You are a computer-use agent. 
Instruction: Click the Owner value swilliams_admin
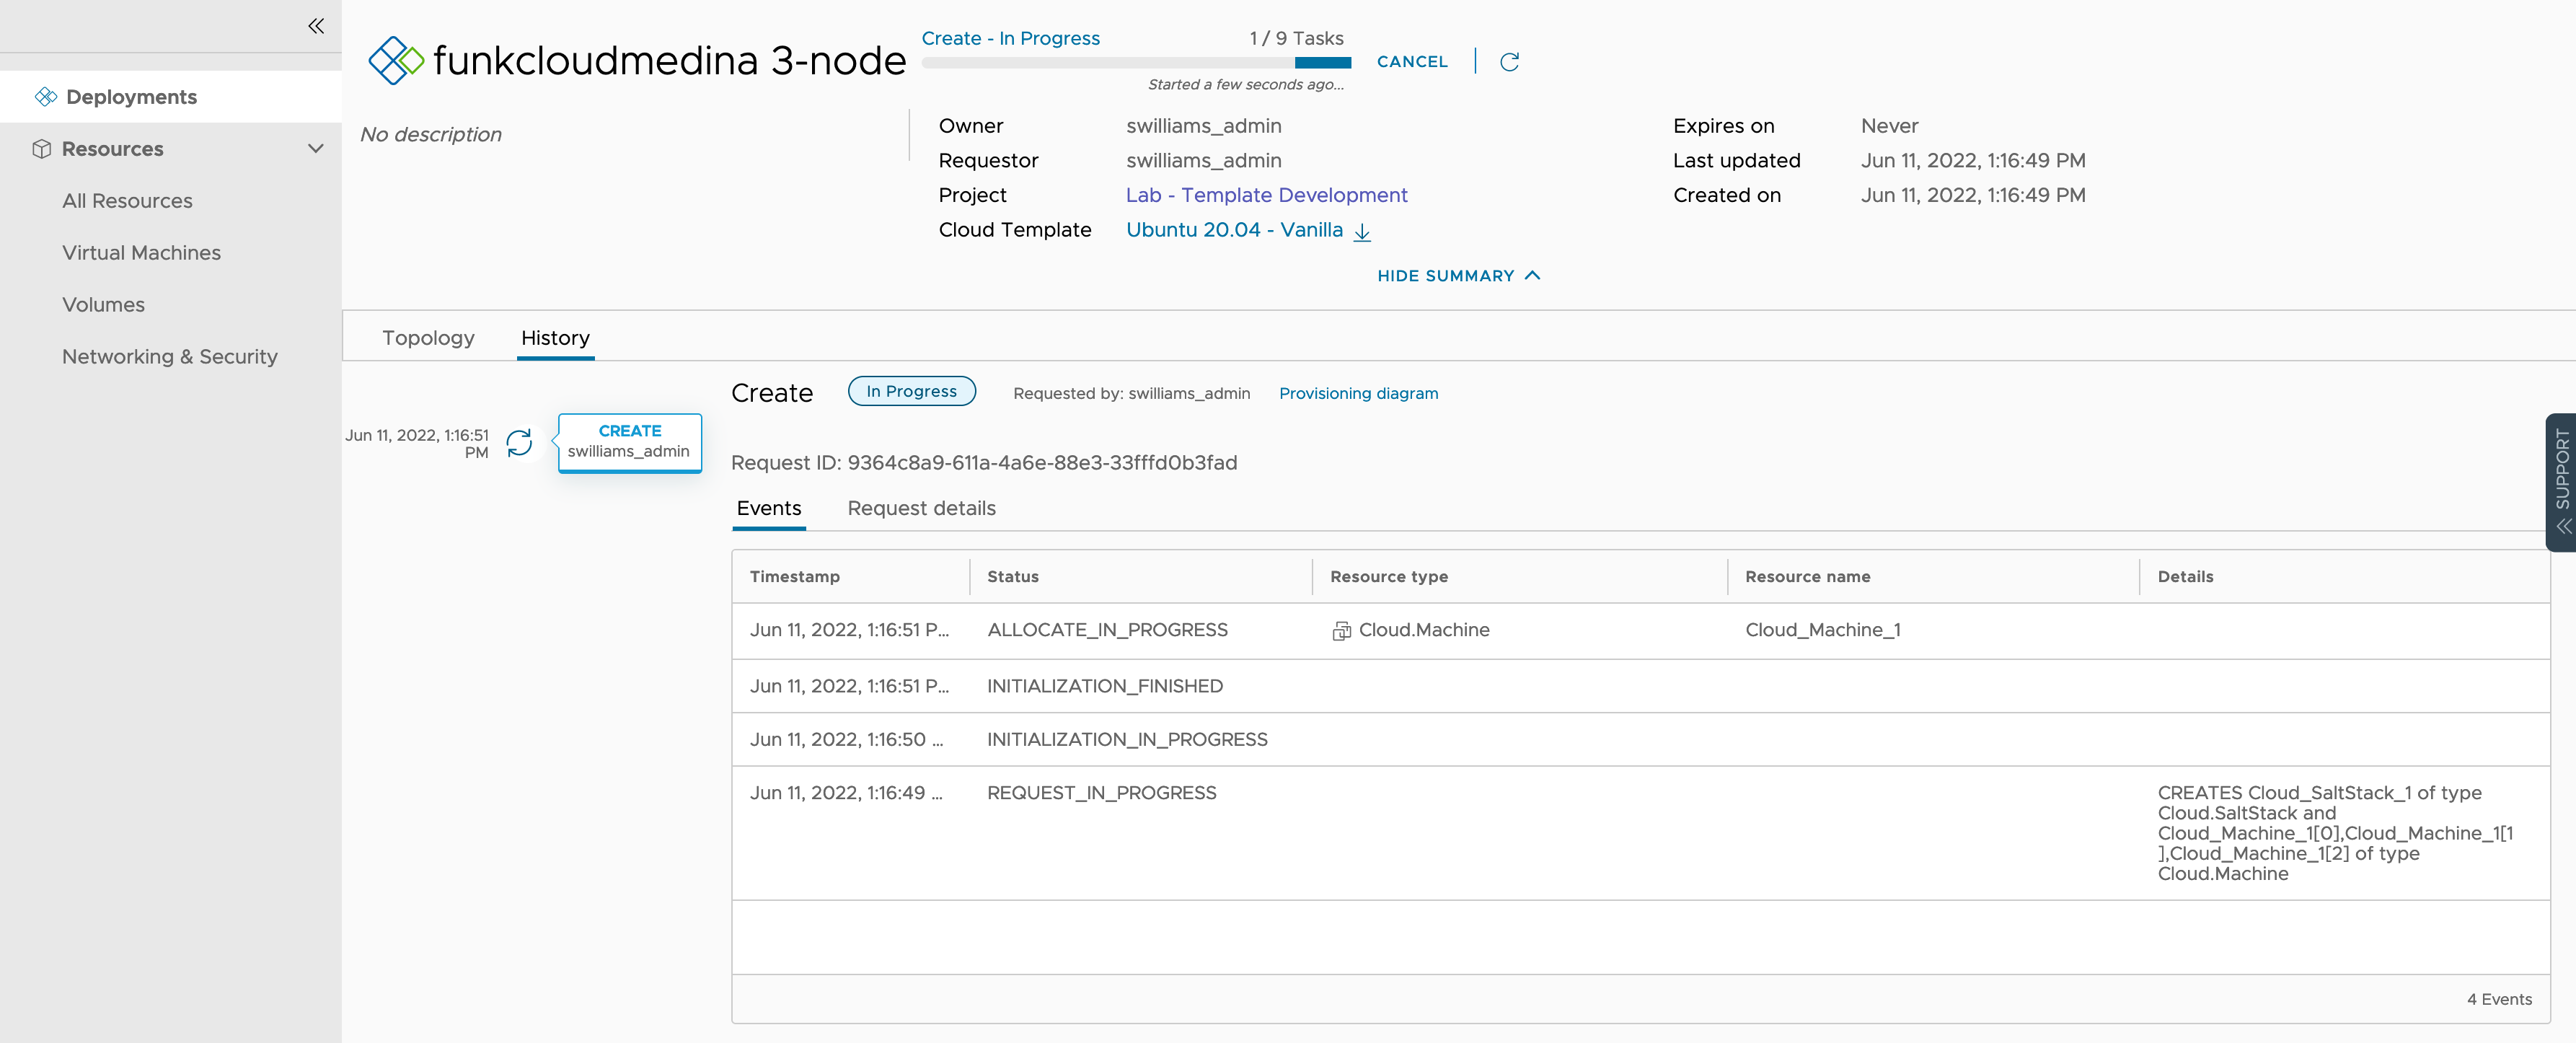click(1203, 126)
